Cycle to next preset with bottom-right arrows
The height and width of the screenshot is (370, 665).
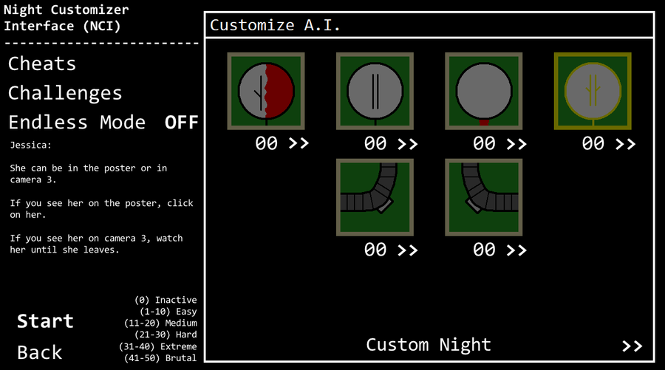[x=632, y=346]
